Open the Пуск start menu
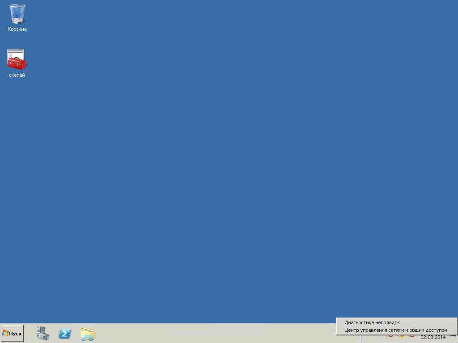 click(x=12, y=333)
